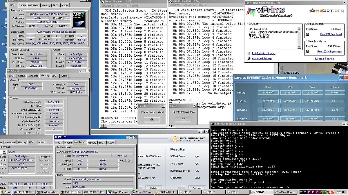Screen dimensions: 348x195
Task: Click the AMD Phenom II logo in CPU-Z
Action: 79,20
